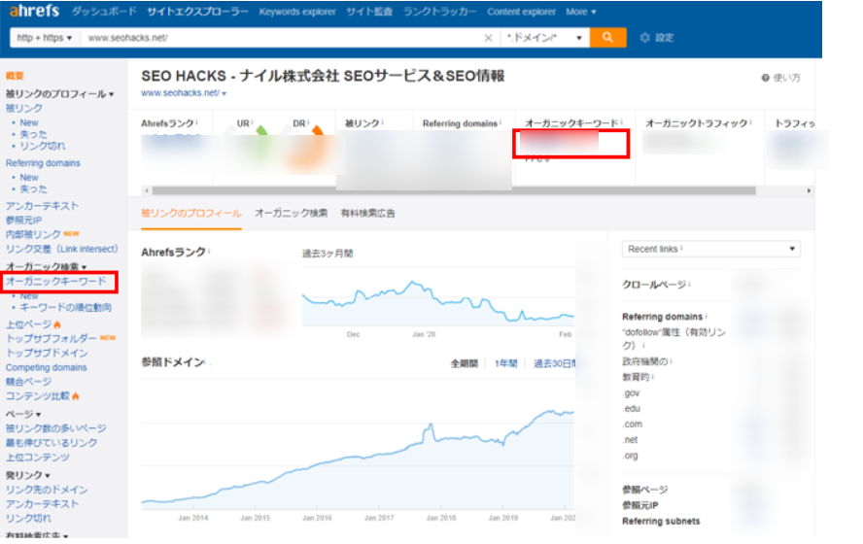The height and width of the screenshot is (544, 863).
Task: Open the *.ドメイン/* mode dropdown
Action: point(545,38)
